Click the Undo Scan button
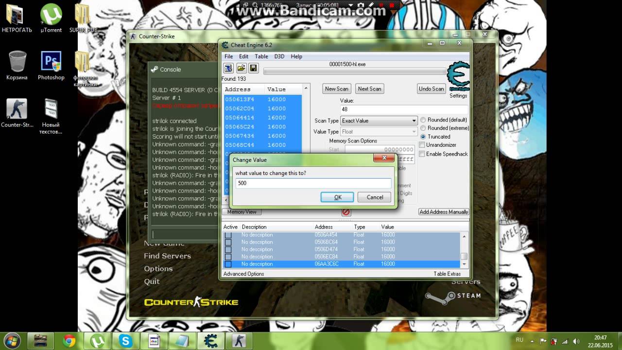 point(432,89)
